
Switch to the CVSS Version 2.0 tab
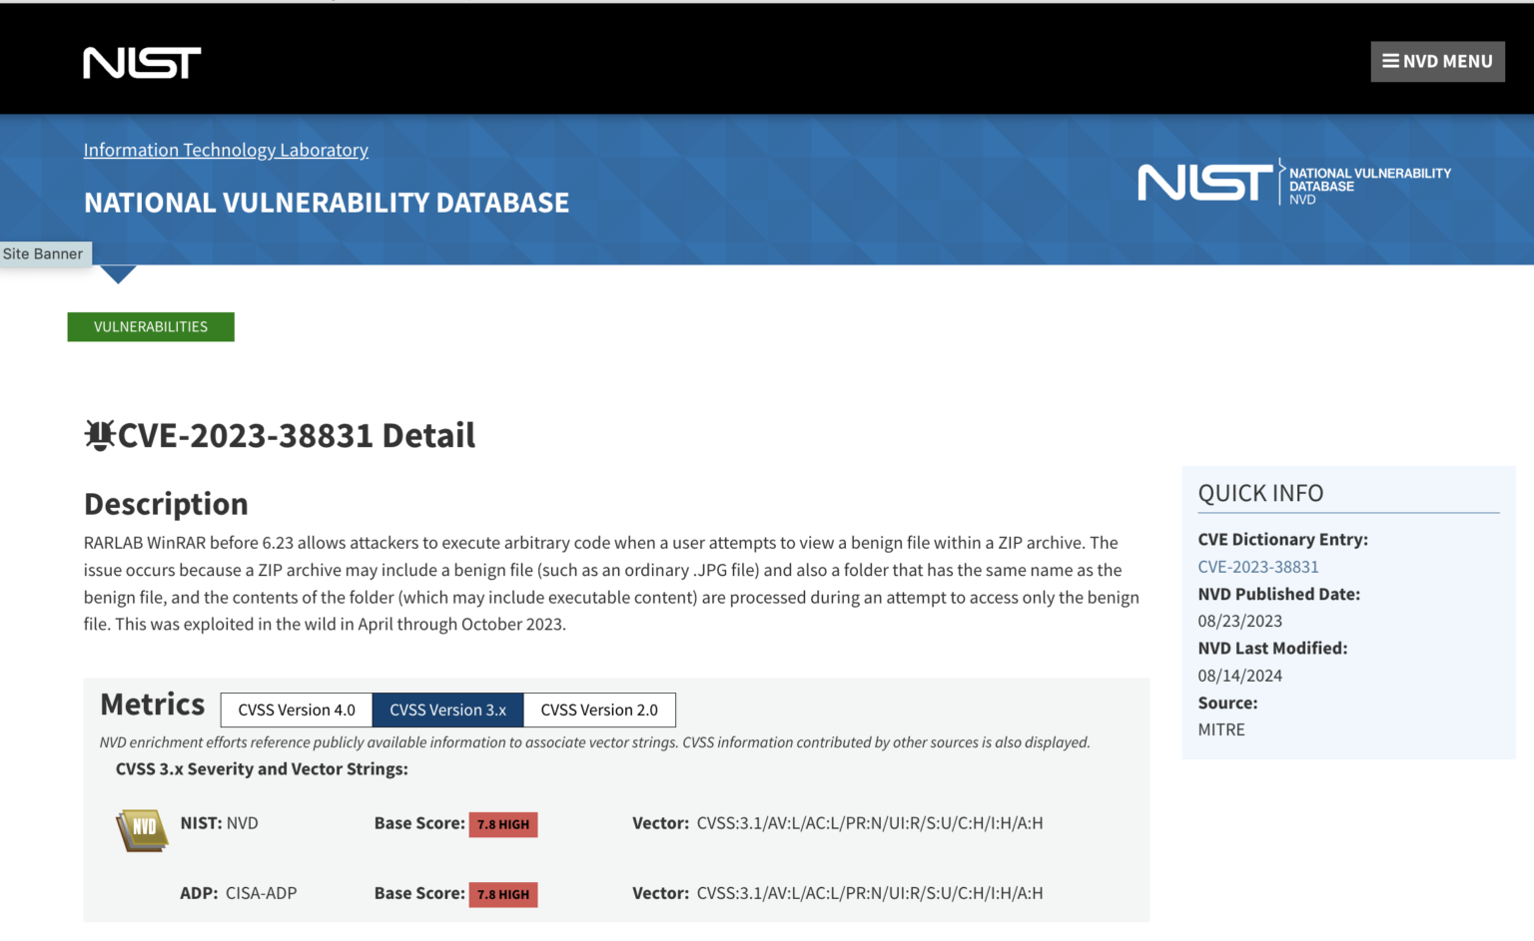(599, 710)
